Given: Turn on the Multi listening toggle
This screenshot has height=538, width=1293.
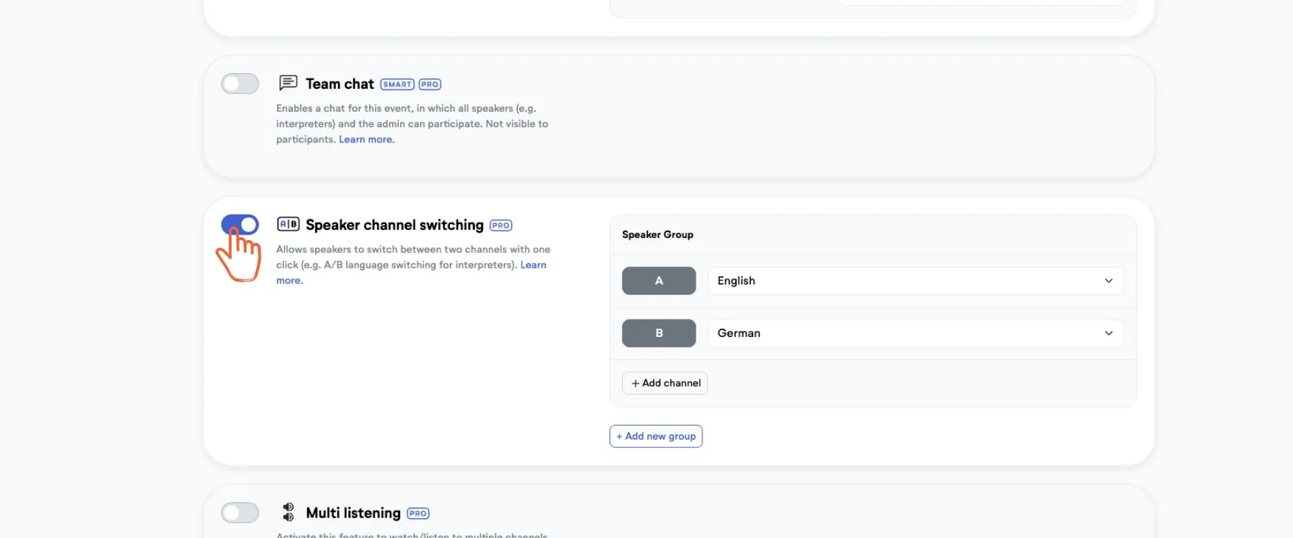Looking at the screenshot, I should [240, 512].
